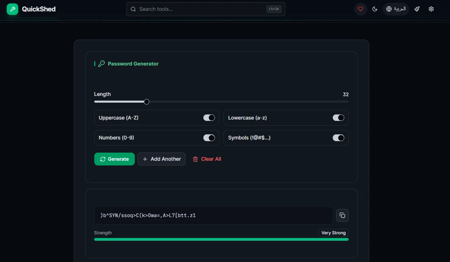Click the Ctrl K shortcut badge

pyautogui.click(x=274, y=9)
